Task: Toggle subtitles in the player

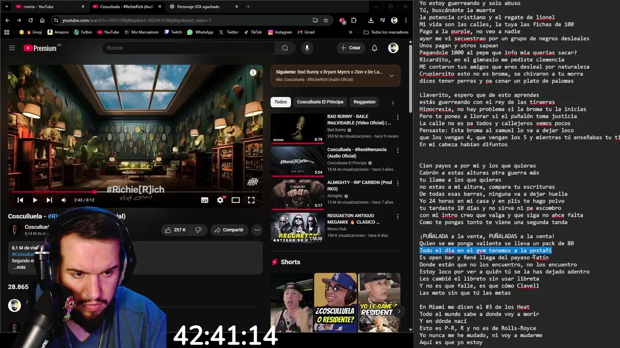Action: tap(204, 200)
